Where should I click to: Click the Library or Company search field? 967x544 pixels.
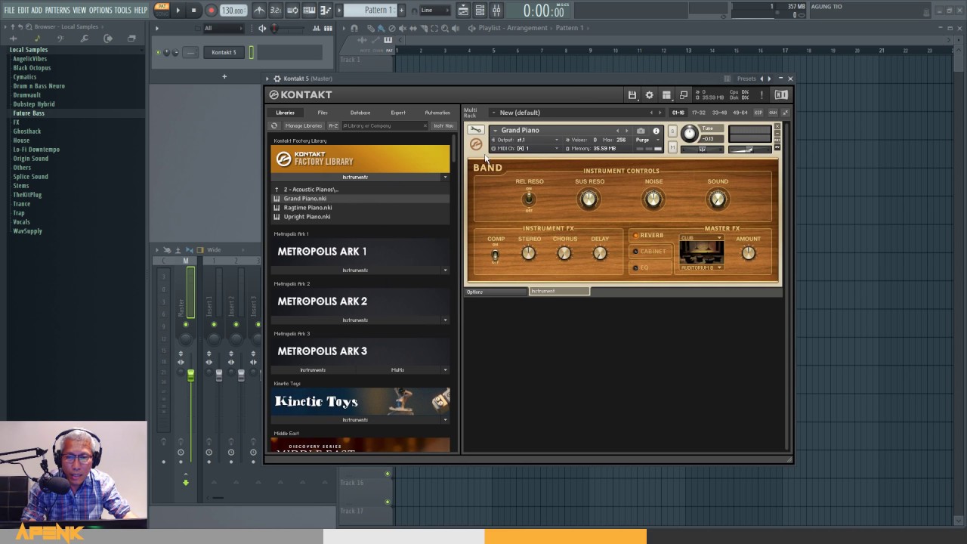384,125
